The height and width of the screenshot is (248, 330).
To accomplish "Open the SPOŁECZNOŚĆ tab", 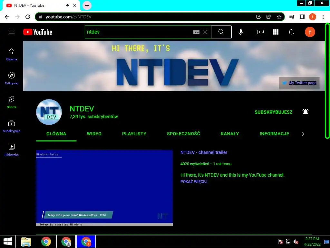I will click(x=183, y=134).
